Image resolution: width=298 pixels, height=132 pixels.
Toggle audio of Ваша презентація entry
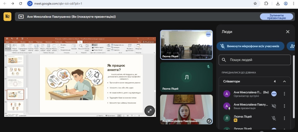click(274, 106)
